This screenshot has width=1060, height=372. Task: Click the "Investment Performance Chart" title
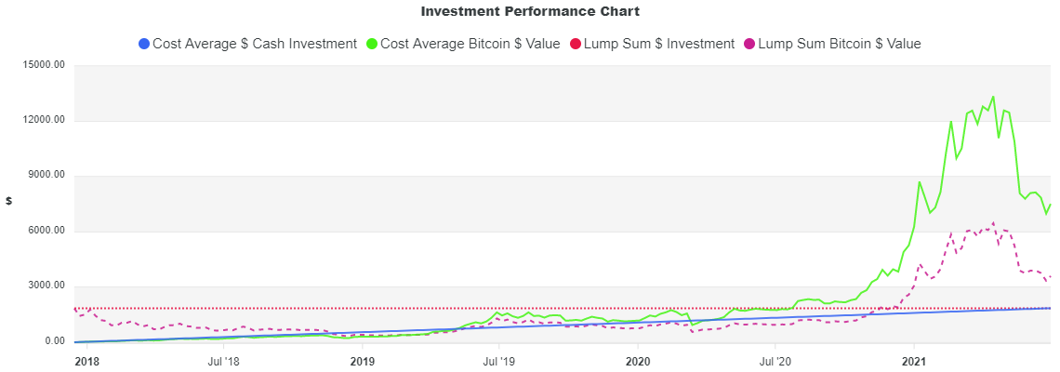tap(530, 12)
